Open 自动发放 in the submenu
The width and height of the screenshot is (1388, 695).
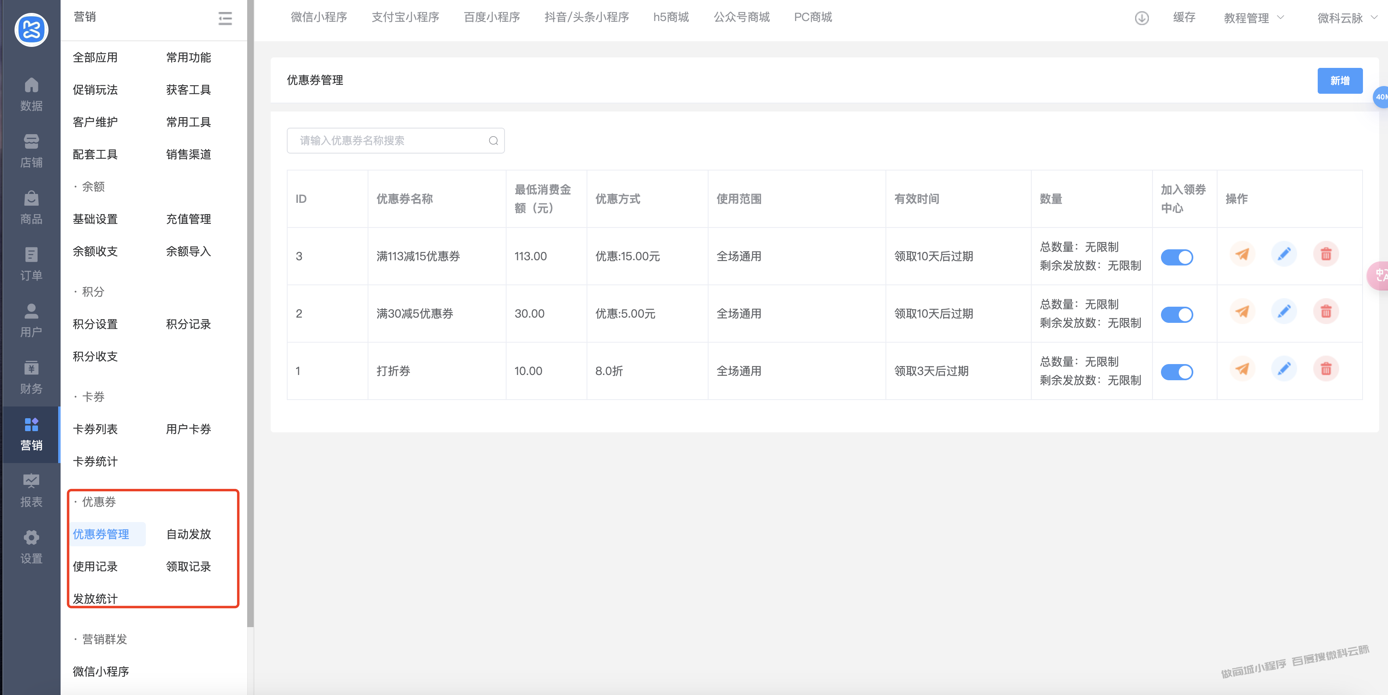(x=188, y=534)
